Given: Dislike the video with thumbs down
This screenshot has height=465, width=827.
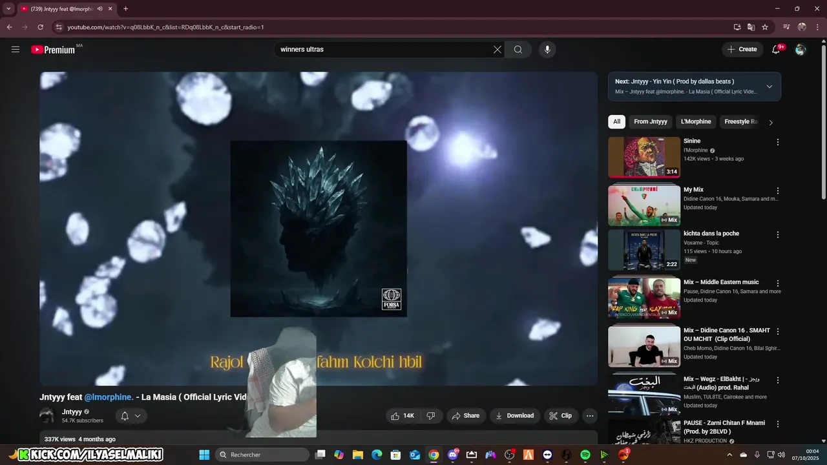Looking at the screenshot, I should (x=431, y=416).
